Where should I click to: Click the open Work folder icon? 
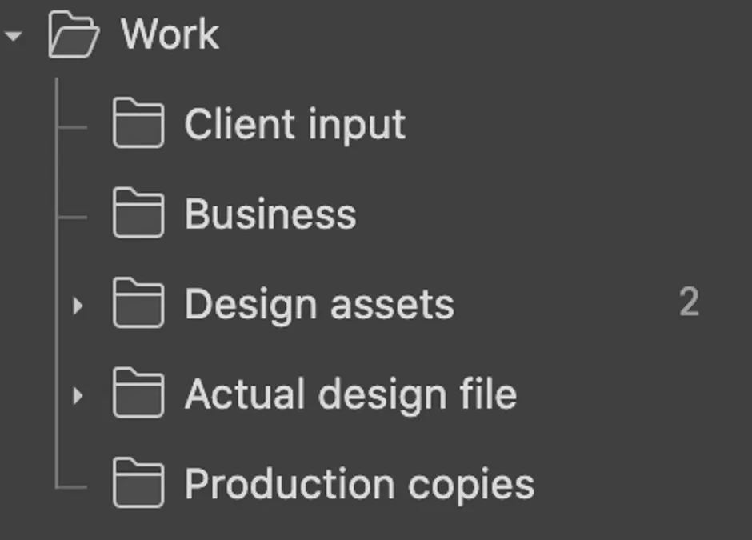tap(74, 34)
